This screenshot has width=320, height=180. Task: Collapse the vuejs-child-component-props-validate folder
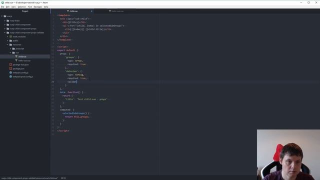pyautogui.click(x=5, y=32)
